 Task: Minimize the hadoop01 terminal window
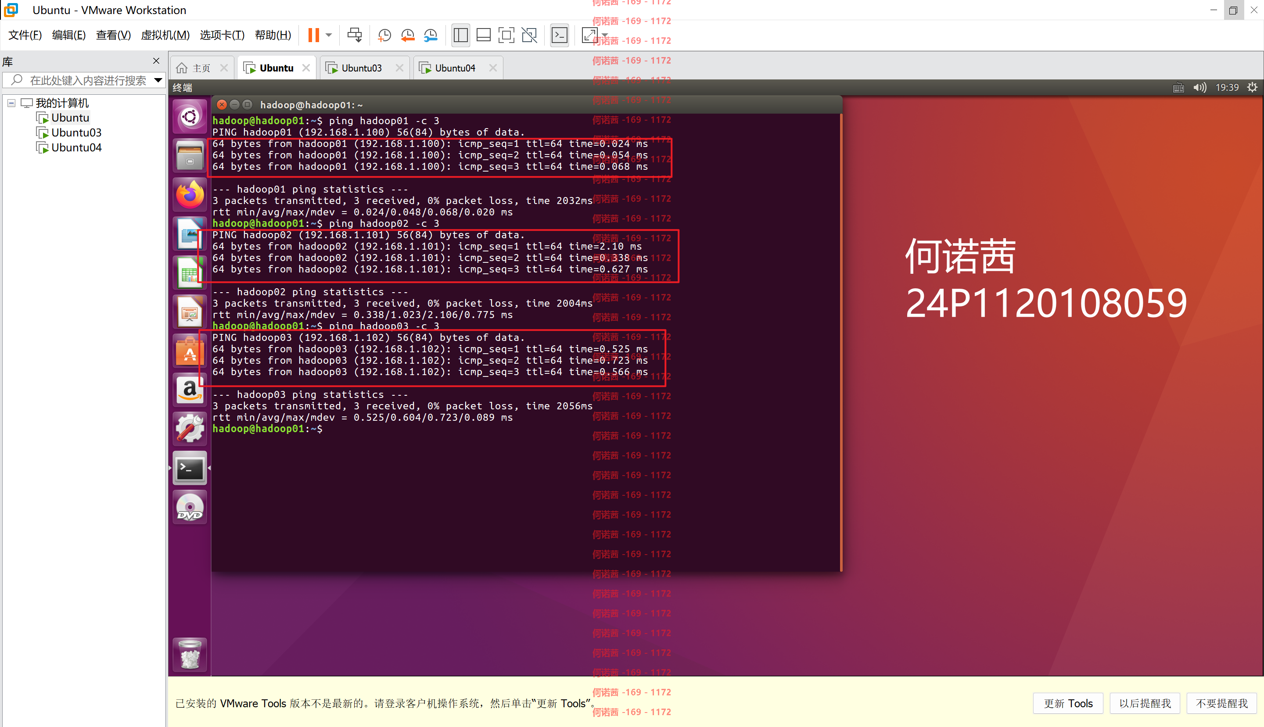coord(234,104)
